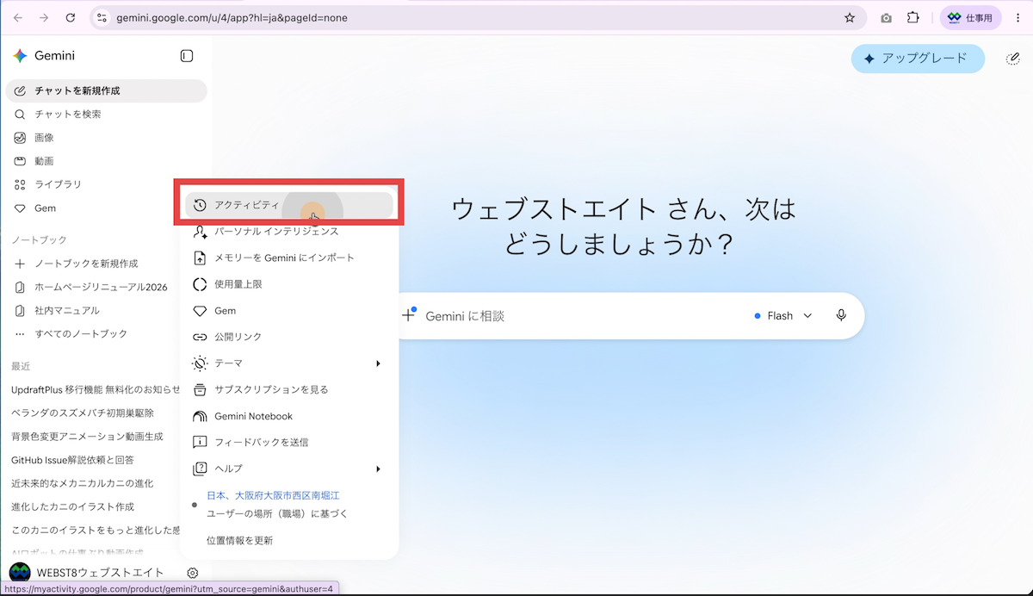This screenshot has width=1033, height=596.
Task: Open Chrome three-dot menu
Action: click(x=1018, y=17)
